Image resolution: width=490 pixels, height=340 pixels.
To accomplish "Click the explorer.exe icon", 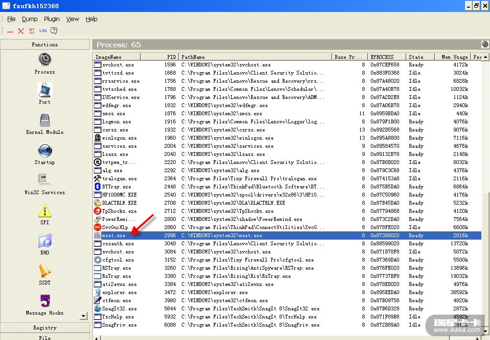I will (98, 292).
